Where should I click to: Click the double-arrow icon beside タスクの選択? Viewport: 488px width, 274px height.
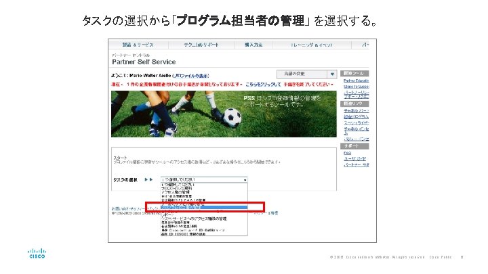(148, 179)
